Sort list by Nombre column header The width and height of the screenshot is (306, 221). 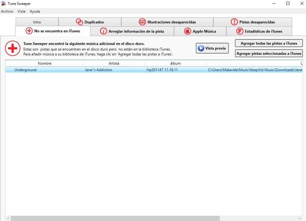point(45,63)
